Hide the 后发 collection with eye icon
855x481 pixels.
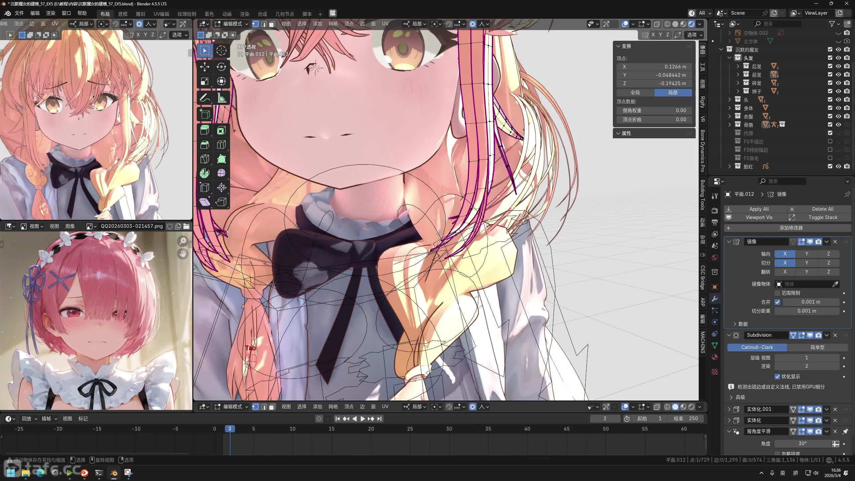coord(838,66)
